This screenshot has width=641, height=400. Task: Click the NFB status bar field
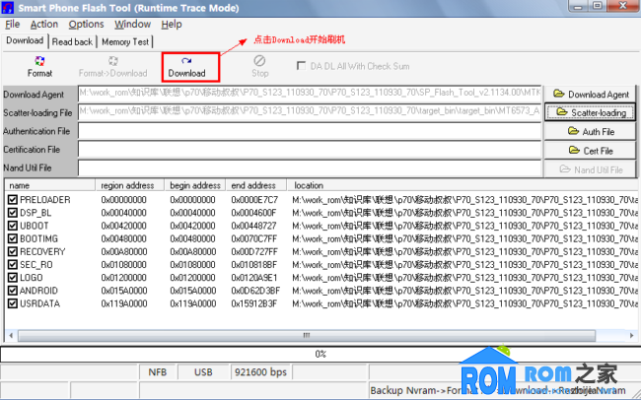coord(158,372)
